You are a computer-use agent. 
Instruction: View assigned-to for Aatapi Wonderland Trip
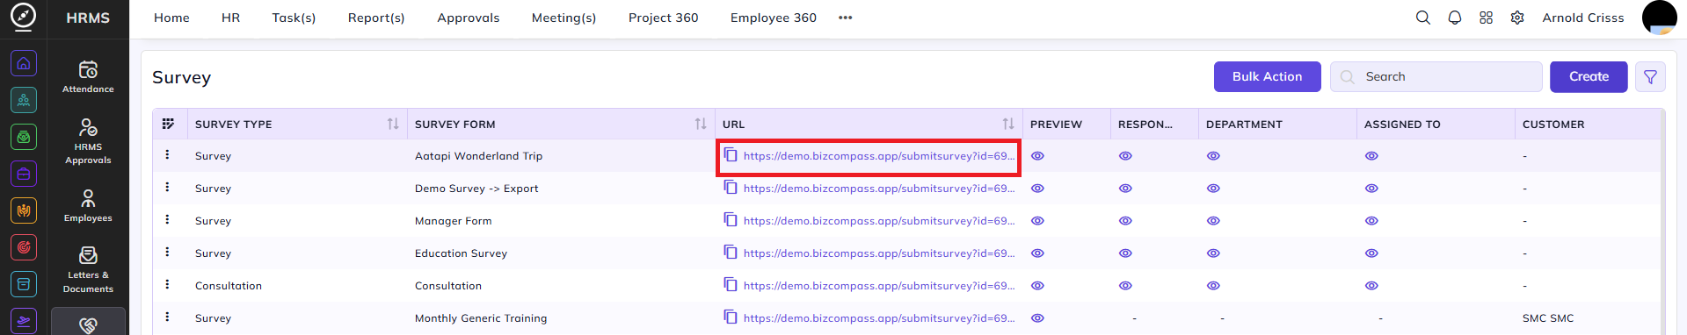1371,156
